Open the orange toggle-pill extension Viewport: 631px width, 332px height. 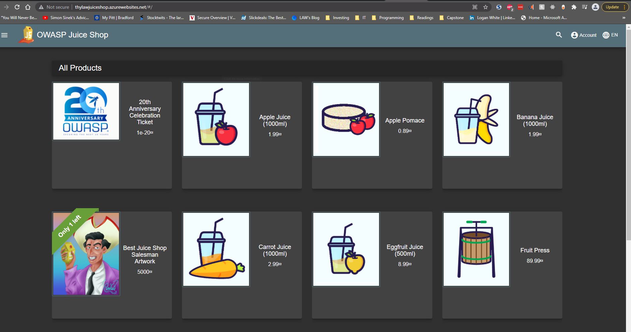point(563,7)
